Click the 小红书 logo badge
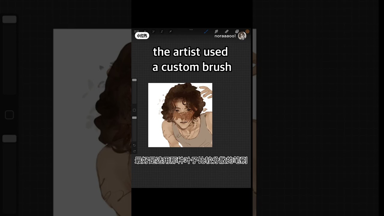The image size is (384, 216). pos(142,36)
